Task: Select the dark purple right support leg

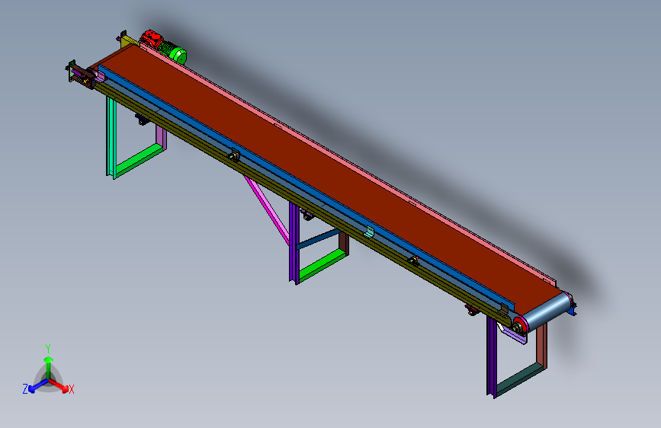Action: [492, 356]
